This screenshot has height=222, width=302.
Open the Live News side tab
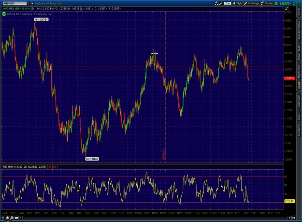pyautogui.click(x=299, y=130)
